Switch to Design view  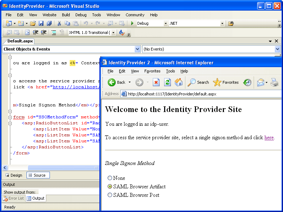(14, 175)
